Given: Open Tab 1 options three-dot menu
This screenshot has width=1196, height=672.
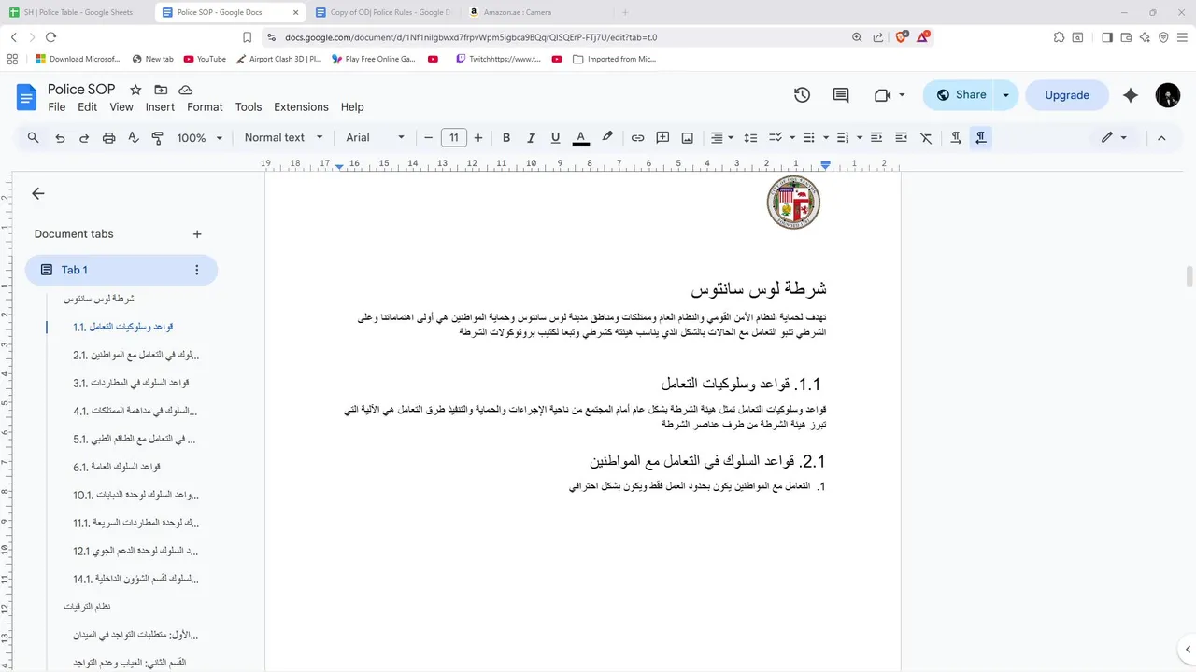Looking at the screenshot, I should click(x=196, y=270).
